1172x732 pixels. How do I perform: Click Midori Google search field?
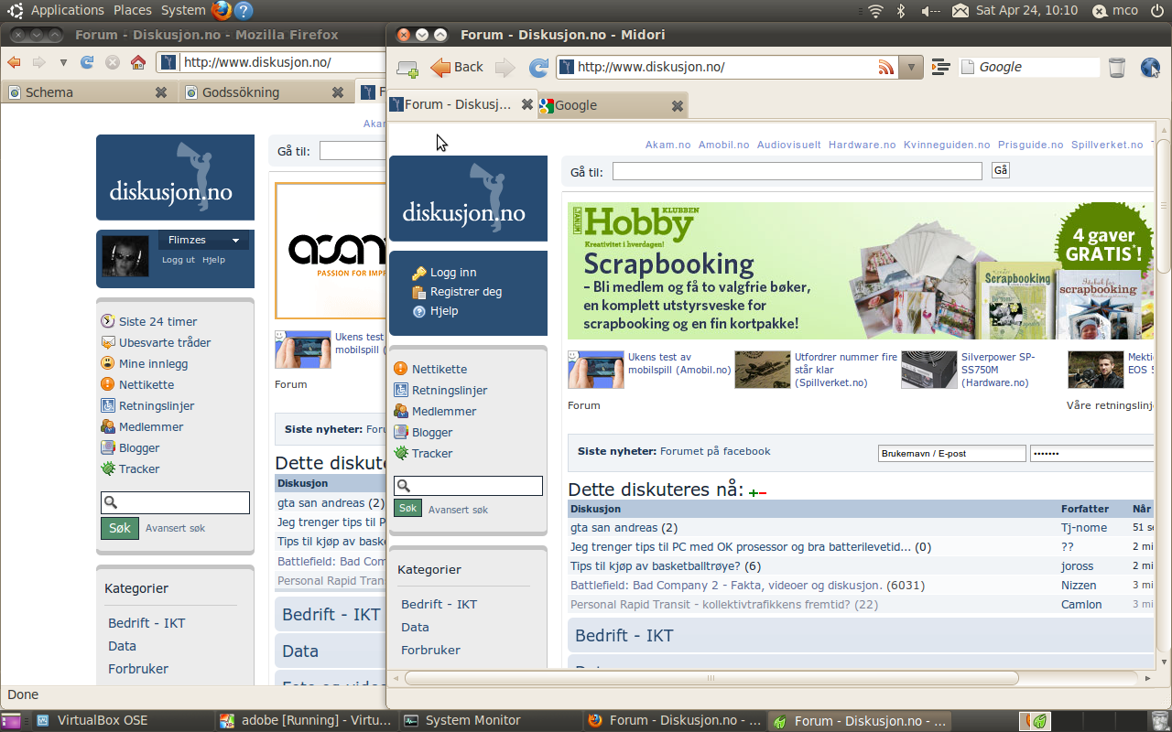pos(1028,67)
